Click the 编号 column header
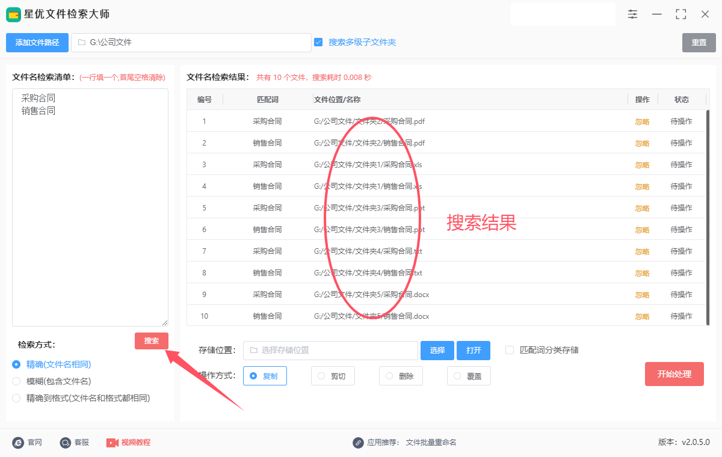Screen dimensions: 722x457 point(204,100)
